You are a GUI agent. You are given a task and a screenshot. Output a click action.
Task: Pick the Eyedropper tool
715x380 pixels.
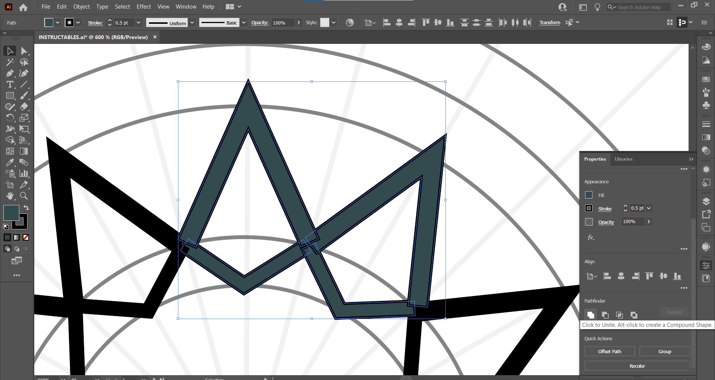tap(10, 162)
